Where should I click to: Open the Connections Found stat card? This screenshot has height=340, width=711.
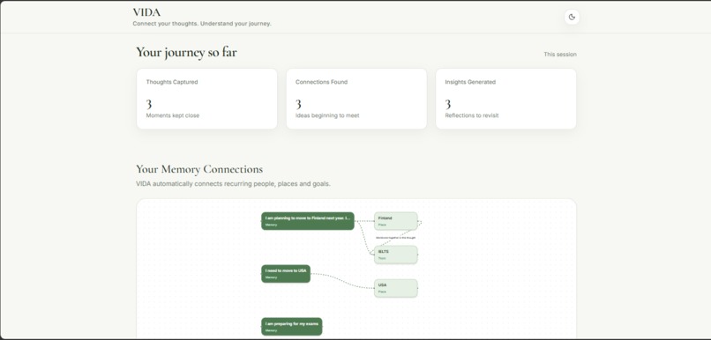(356, 99)
